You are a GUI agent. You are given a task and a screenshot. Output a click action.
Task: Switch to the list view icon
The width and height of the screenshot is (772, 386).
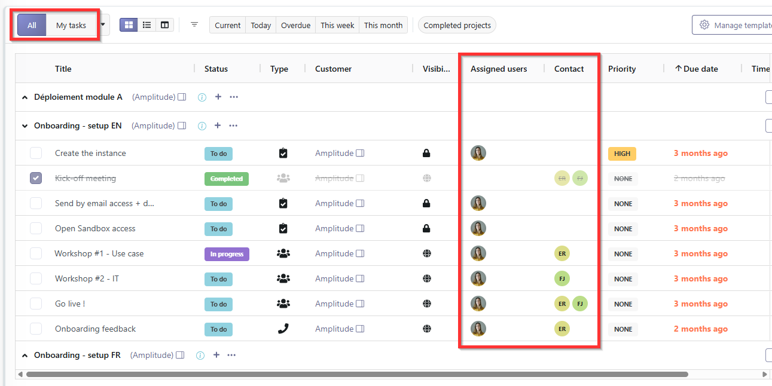click(147, 25)
